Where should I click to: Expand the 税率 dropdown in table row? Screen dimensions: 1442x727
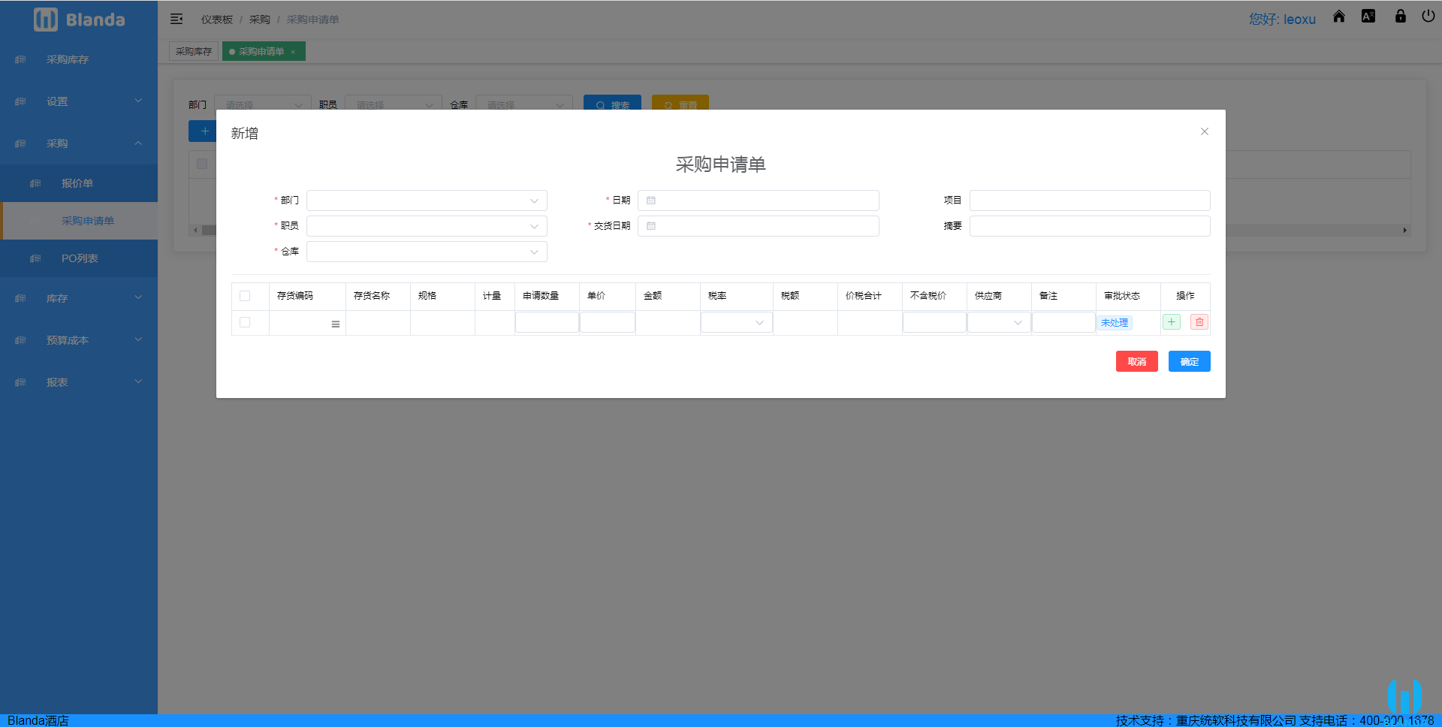pos(736,322)
